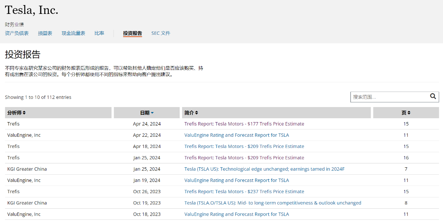Click the Oct 26, 2023 date cell

pyautogui.click(x=147, y=191)
